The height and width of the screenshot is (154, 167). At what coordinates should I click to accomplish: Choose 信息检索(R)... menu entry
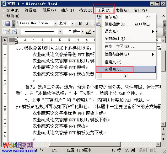126,24
